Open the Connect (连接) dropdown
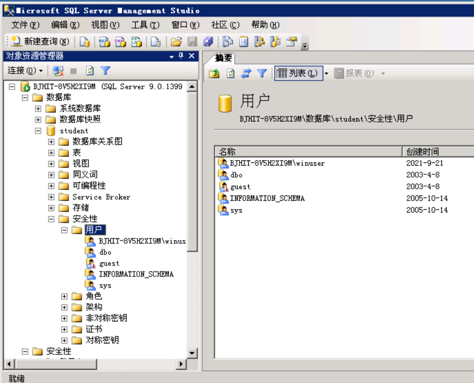 pyautogui.click(x=25, y=71)
